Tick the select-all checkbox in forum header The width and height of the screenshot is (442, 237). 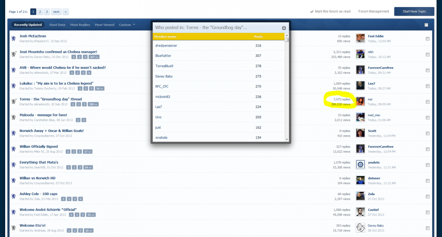click(x=426, y=25)
